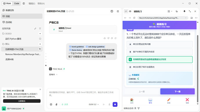Regenerate response icon
The width and height of the screenshot is (200, 112).
pyautogui.click(x=115, y=38)
